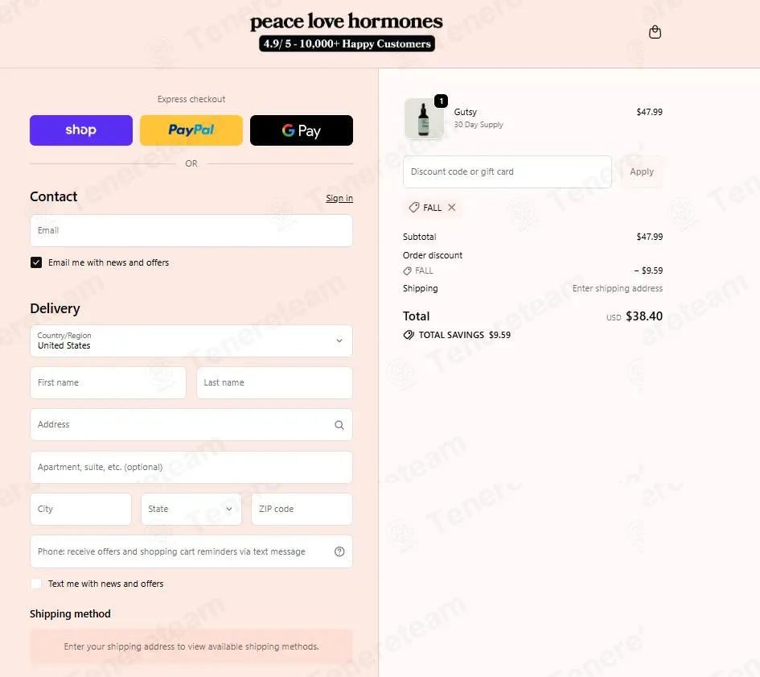Click the tag icon in FALL chip
Screen dimensions: 760x677
[413, 207]
